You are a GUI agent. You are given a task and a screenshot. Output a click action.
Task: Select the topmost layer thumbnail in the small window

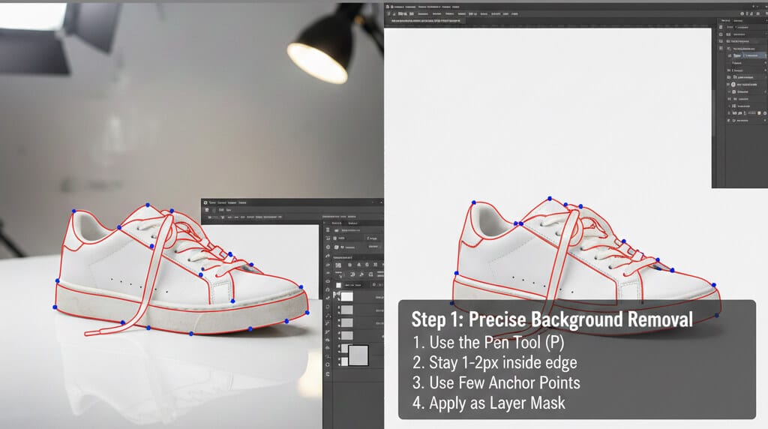click(346, 296)
